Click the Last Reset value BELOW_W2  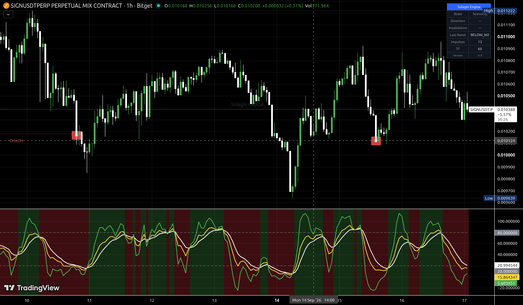click(x=480, y=35)
